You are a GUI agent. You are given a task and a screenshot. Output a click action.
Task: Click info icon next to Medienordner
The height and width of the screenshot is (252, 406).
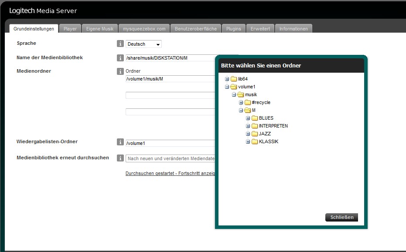click(120, 71)
